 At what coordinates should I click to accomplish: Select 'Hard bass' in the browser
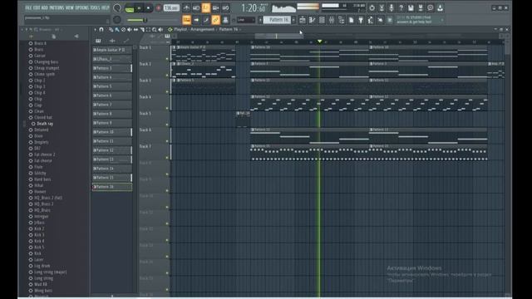(x=42, y=179)
